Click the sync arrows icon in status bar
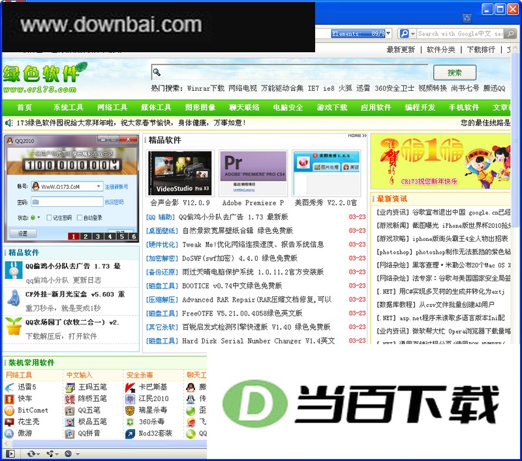The height and width of the screenshot is (461, 522). 31,454
